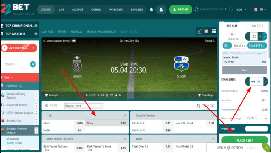This screenshot has width=271, height=153.
Task: Click the Top Championships trophy icon
Action: point(2,26)
